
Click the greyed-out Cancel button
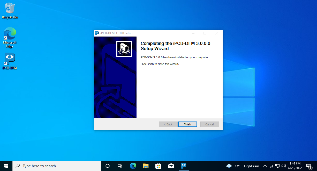(210, 124)
